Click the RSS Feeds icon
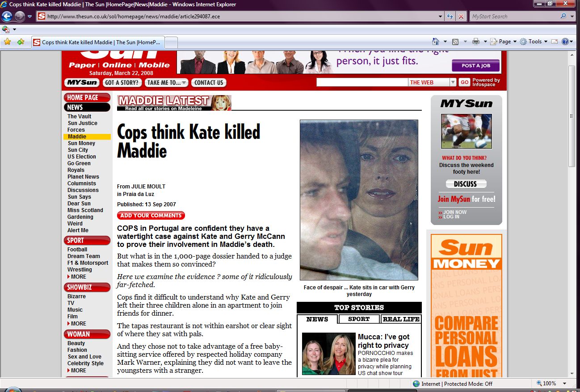The height and width of the screenshot is (392, 580). 455,42
